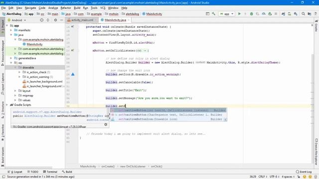
Task: Click the override gutter icon beside onCreate
Action: click(x=73, y=26)
